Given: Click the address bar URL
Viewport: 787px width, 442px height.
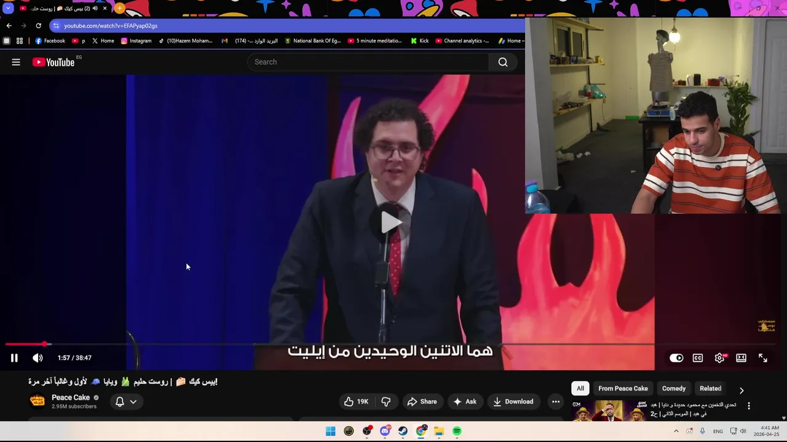Looking at the screenshot, I should (111, 26).
